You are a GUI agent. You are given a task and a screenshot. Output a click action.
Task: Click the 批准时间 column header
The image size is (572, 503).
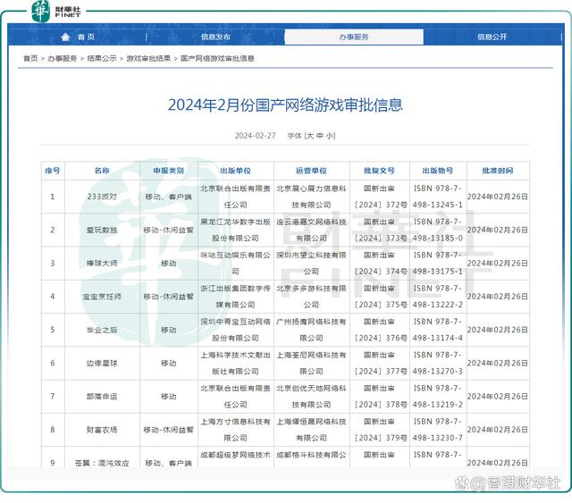(x=497, y=171)
